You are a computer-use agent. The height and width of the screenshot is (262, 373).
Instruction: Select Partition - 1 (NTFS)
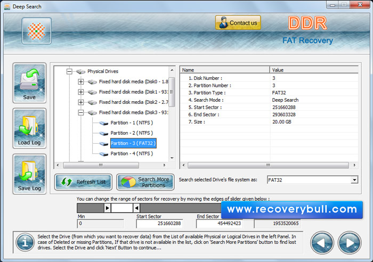tap(132, 122)
